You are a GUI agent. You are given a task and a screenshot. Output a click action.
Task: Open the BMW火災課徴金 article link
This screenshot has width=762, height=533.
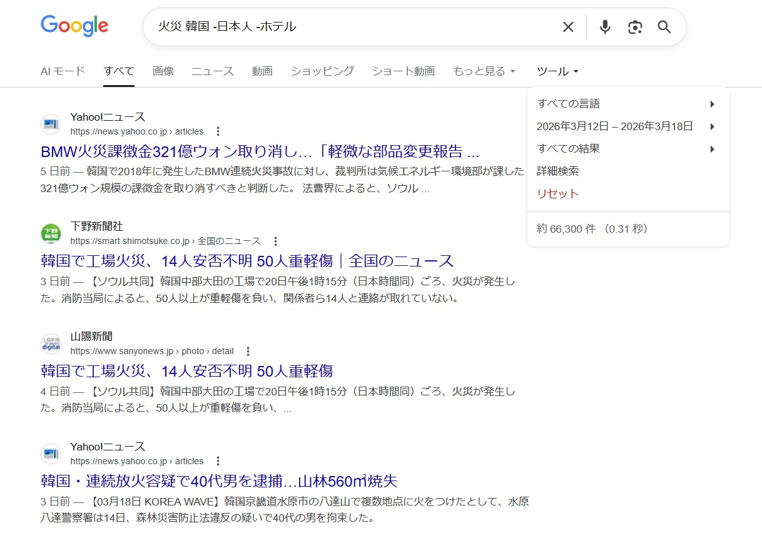point(260,152)
